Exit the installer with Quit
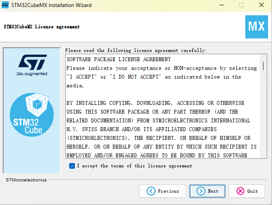Screen dimensions: 272x205 247,191
